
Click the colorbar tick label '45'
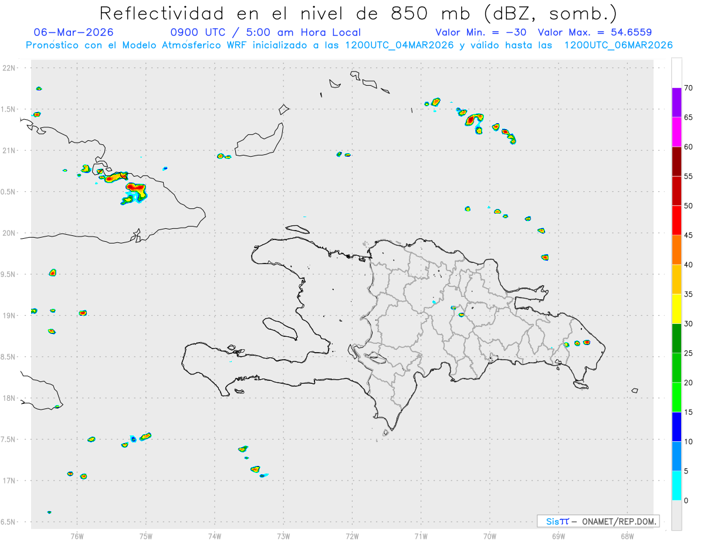click(688, 235)
